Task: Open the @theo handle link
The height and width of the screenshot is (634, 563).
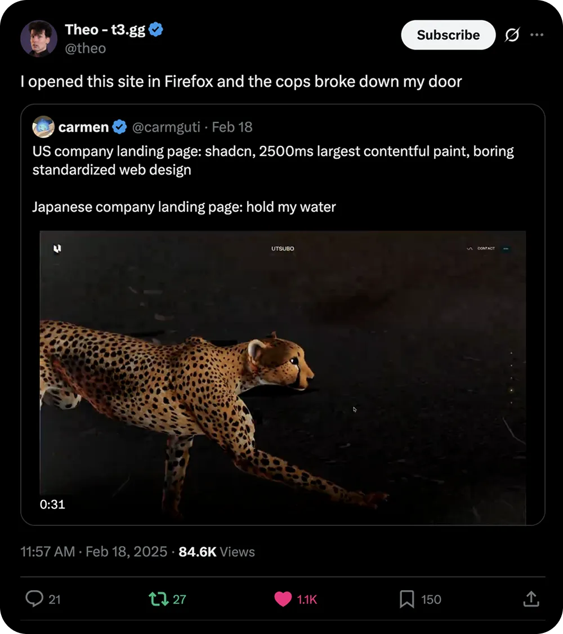Action: 85,48
